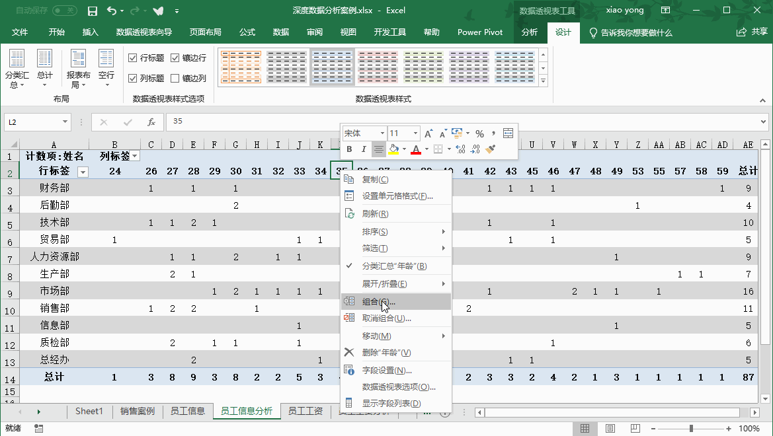Click the Share (共享) button
The width and height of the screenshot is (773, 436).
pyautogui.click(x=753, y=32)
